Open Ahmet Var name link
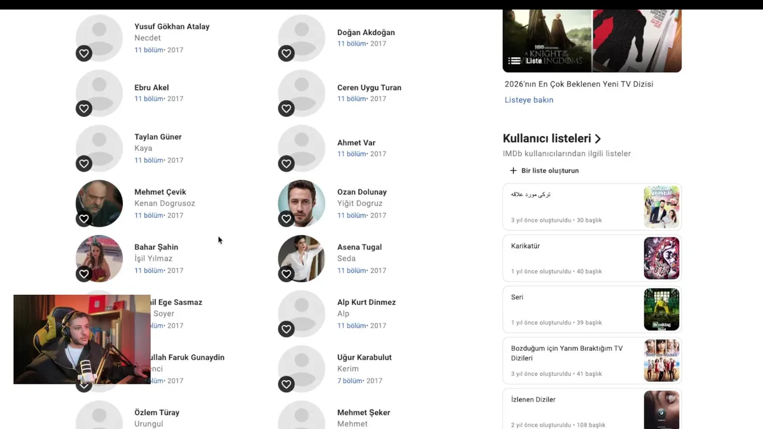 click(x=356, y=143)
